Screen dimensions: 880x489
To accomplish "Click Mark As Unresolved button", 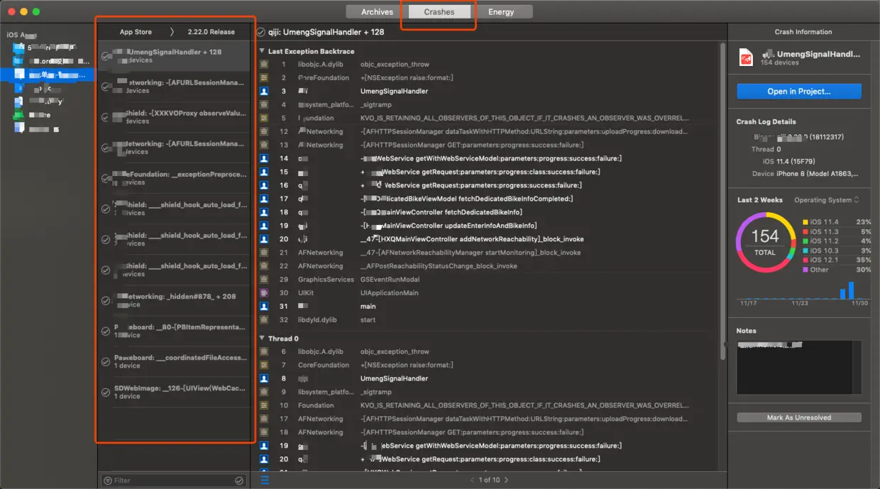I will 799,417.
